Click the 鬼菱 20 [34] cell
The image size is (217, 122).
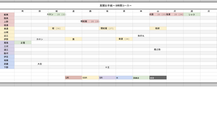point(175,14)
